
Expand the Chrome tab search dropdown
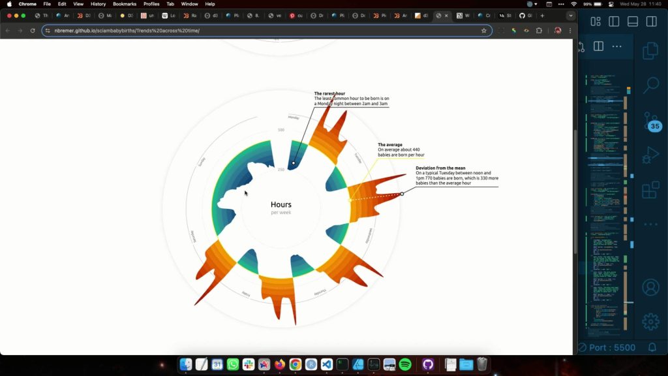[571, 15]
